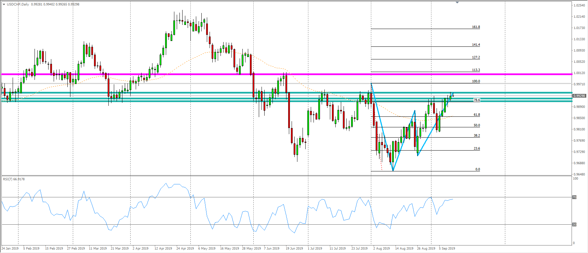Click the 1.01330 price axis label
Image resolution: width=588 pixels, height=253 pixels.
click(x=579, y=39)
